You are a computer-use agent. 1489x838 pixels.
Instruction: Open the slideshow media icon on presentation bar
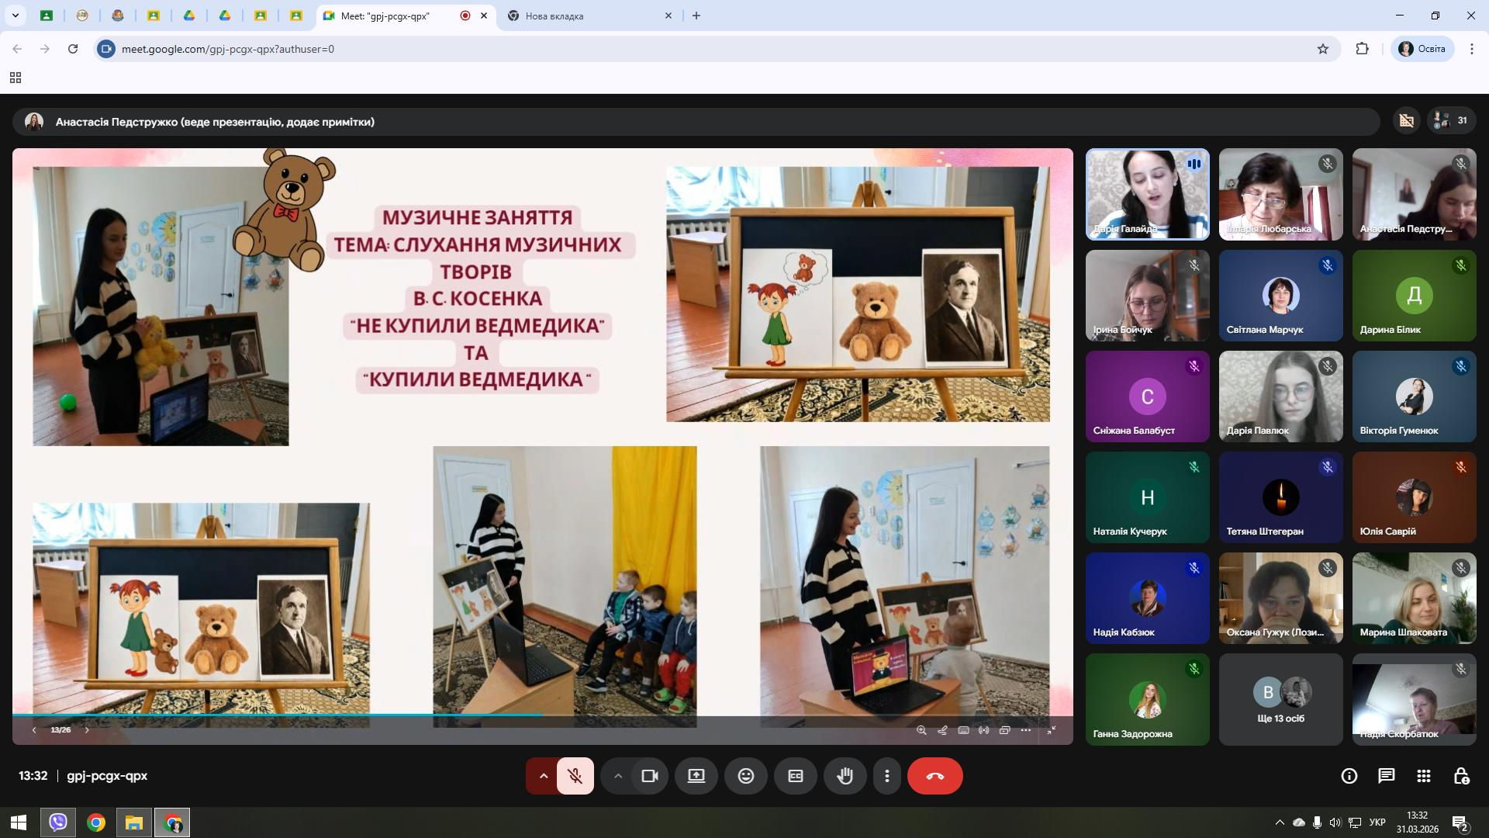point(1005,730)
